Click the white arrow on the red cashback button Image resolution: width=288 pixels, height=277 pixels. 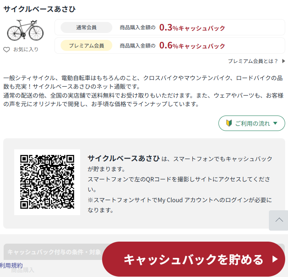275,259
